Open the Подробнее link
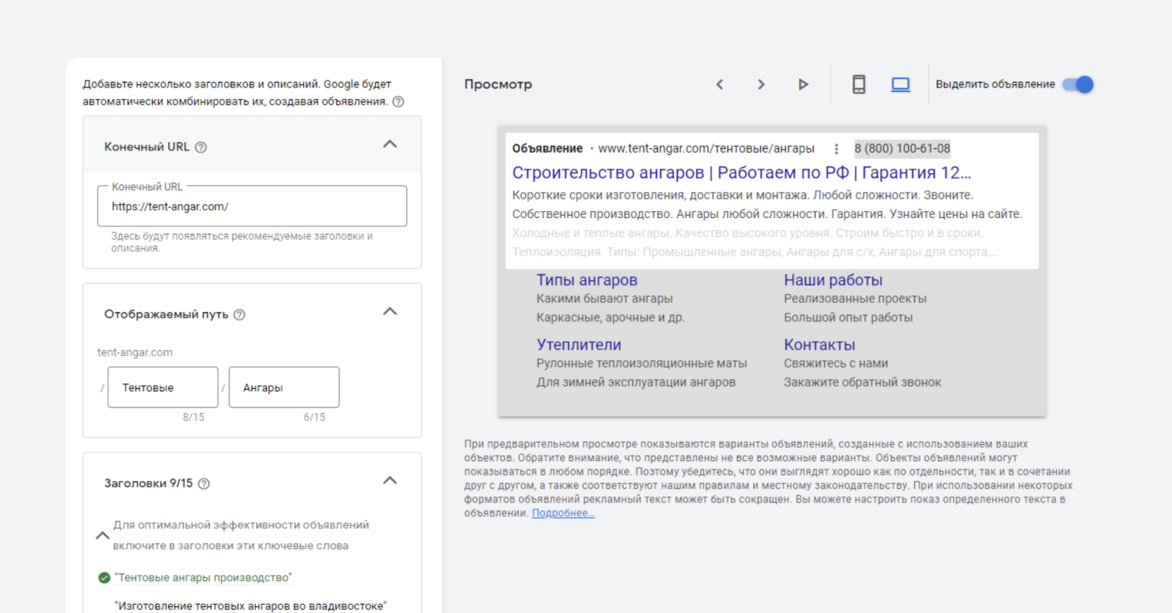This screenshot has width=1172, height=613. (x=563, y=513)
